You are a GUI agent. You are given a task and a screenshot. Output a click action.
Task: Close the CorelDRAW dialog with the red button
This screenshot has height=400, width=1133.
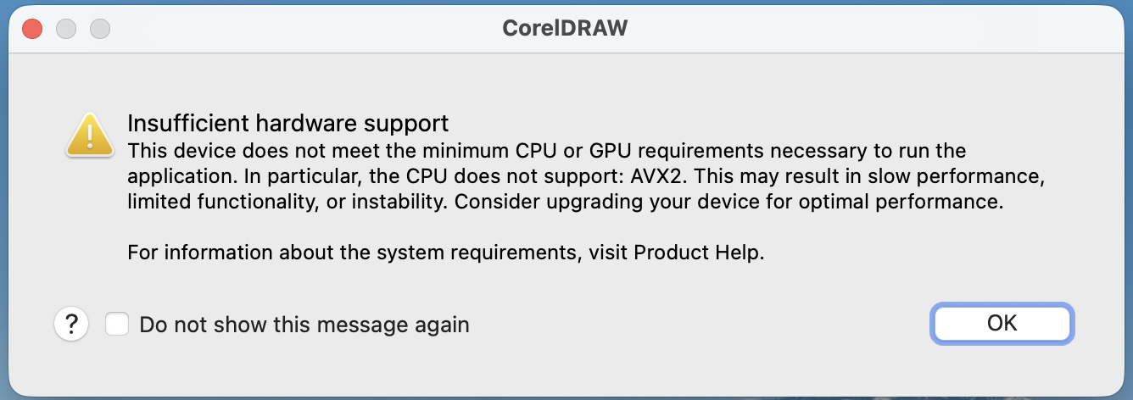pyautogui.click(x=32, y=29)
